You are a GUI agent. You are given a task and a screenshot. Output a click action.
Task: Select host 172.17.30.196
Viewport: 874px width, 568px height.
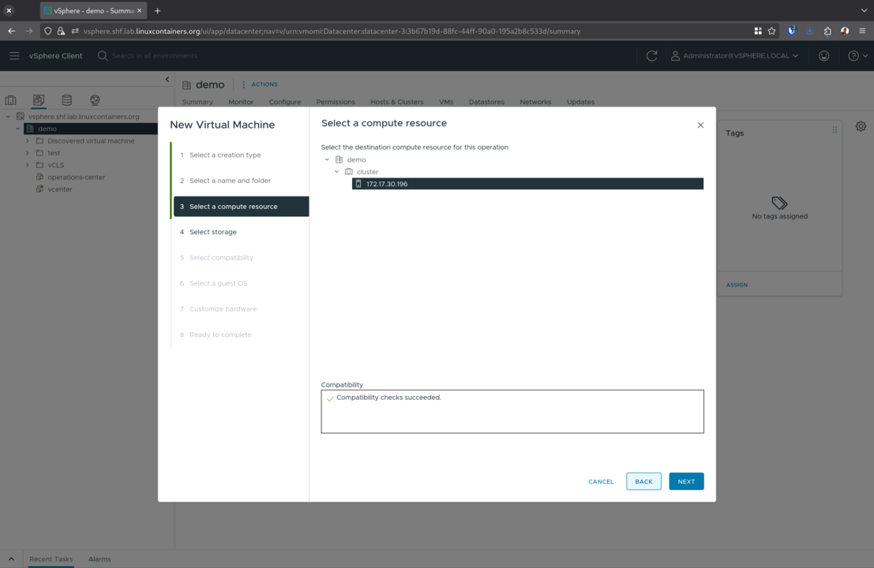click(x=387, y=184)
